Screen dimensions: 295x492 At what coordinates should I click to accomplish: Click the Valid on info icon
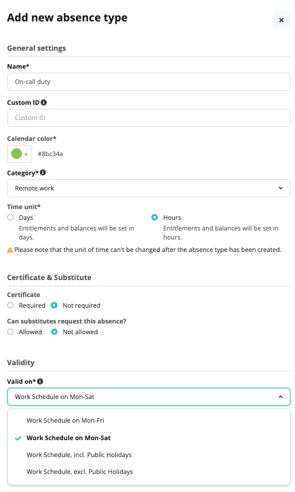tap(40, 381)
